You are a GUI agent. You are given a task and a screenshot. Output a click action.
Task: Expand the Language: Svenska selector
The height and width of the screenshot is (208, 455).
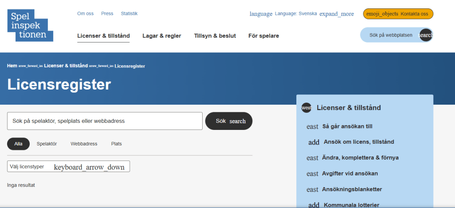[x=302, y=14]
